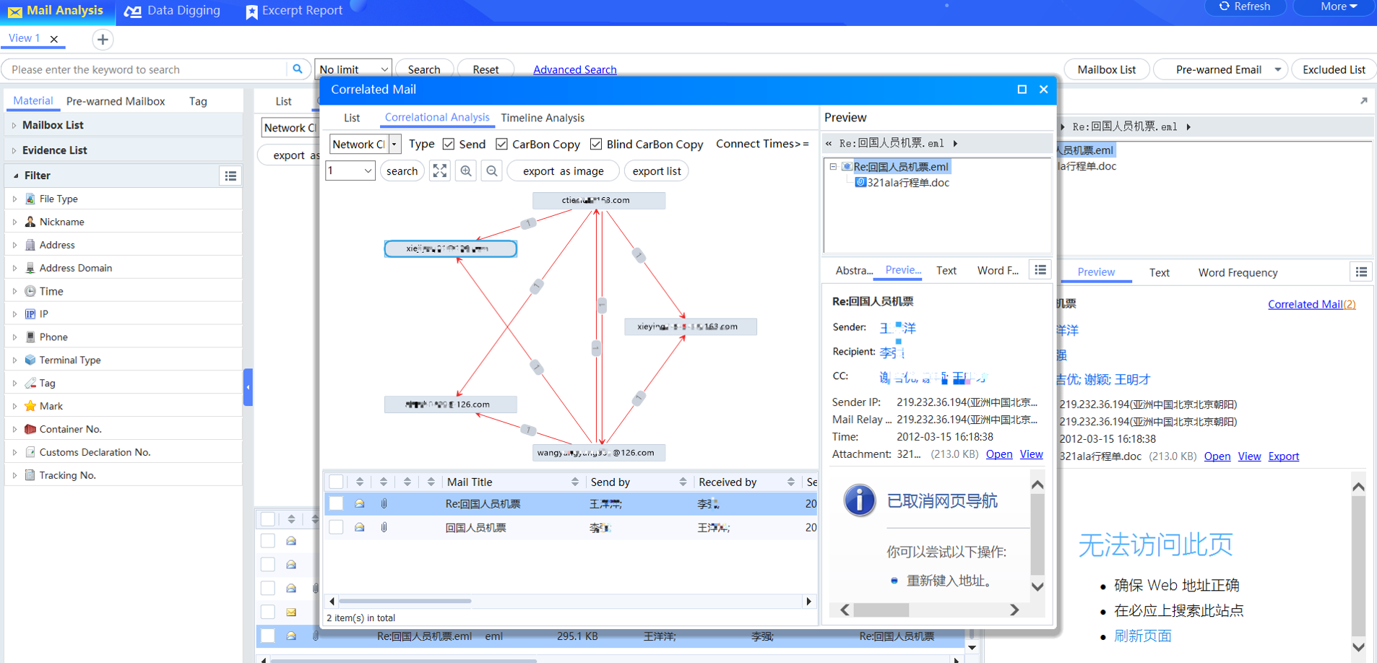Open the Filter panel list-view icon

[230, 175]
